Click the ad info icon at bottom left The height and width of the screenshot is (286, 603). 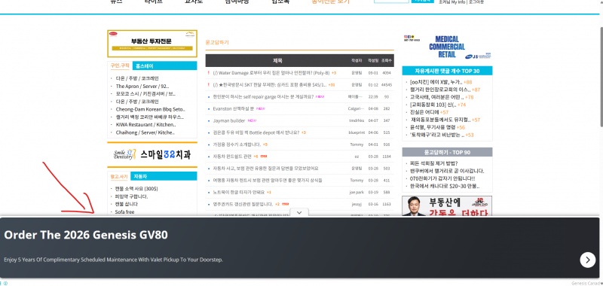click(5, 283)
